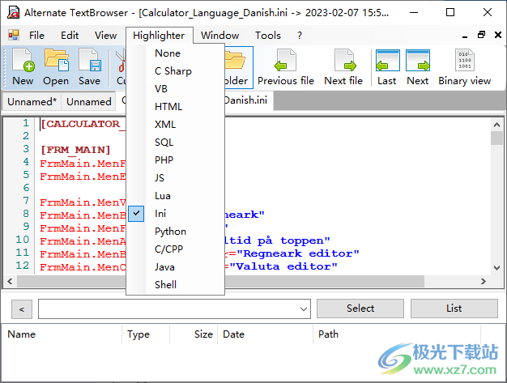Sort file list by Date column
Screen dimensions: 507x383
pyautogui.click(x=265, y=334)
